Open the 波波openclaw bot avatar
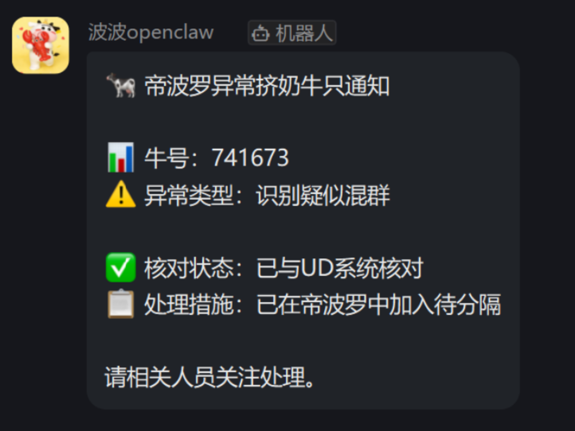Screen dimensions: 575x431 click(x=40, y=45)
